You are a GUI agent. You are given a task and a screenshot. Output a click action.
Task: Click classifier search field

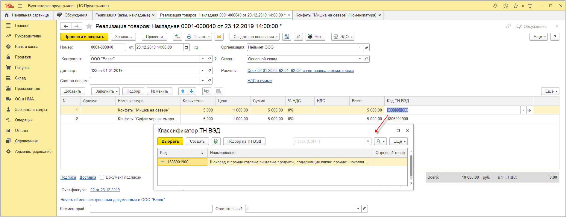pyautogui.click(x=329, y=141)
